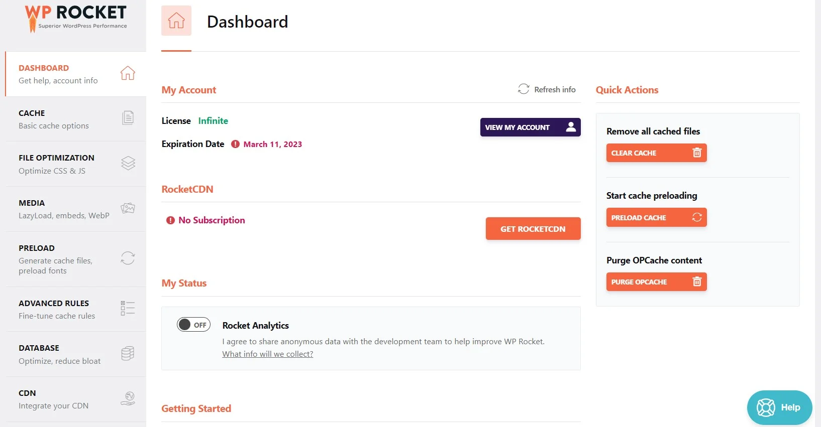
Task: Click the Dashboard page title
Action: tap(248, 22)
